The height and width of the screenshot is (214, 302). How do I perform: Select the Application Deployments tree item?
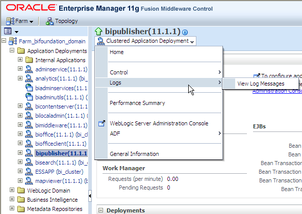pyautogui.click(x=57, y=51)
